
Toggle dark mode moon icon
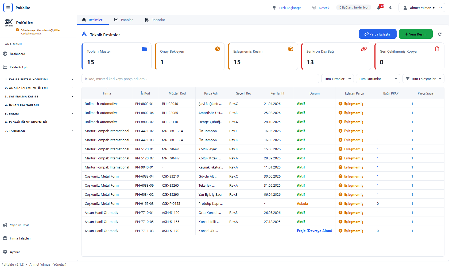tap(391, 8)
